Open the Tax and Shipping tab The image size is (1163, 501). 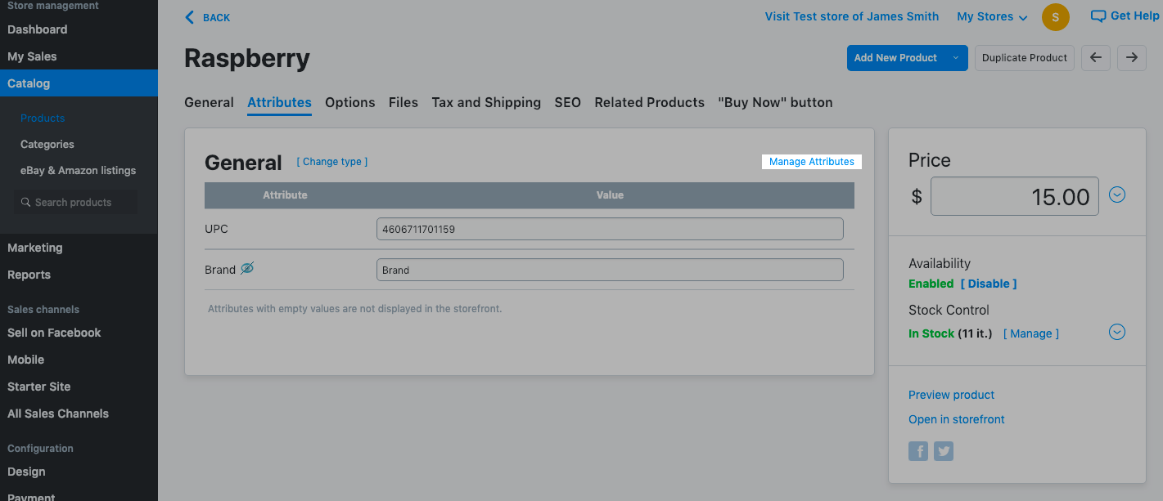[486, 102]
